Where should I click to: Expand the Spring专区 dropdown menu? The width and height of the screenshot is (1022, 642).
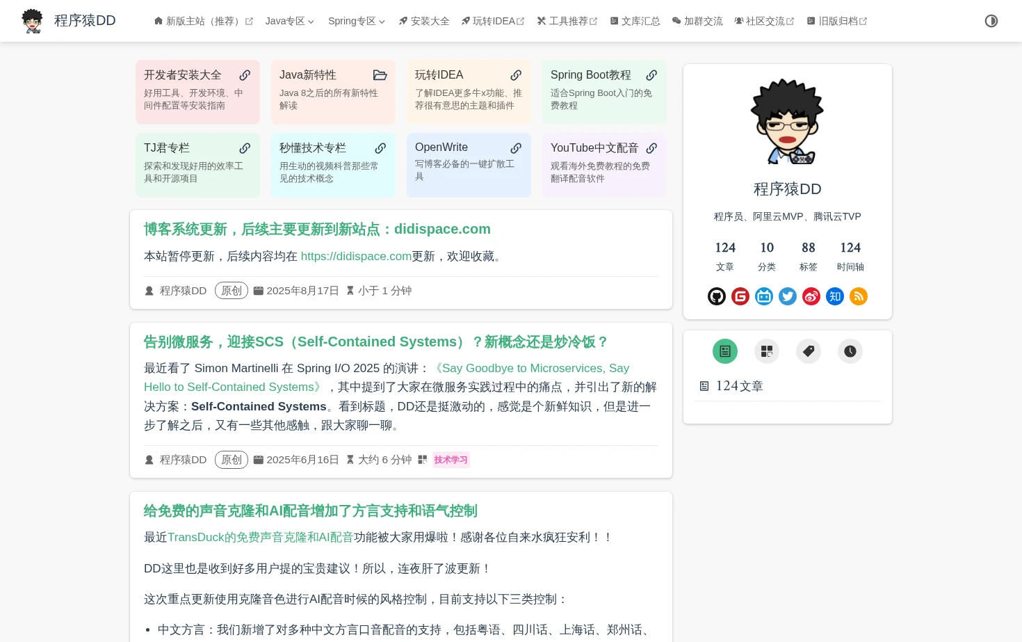(357, 21)
